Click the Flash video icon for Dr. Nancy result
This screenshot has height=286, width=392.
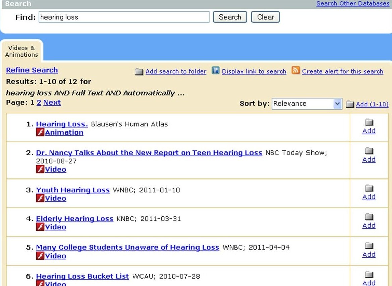[40, 170]
